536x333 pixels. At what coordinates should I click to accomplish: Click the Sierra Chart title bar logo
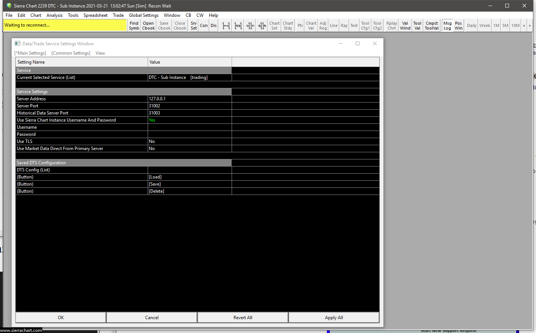(x=9, y=6)
